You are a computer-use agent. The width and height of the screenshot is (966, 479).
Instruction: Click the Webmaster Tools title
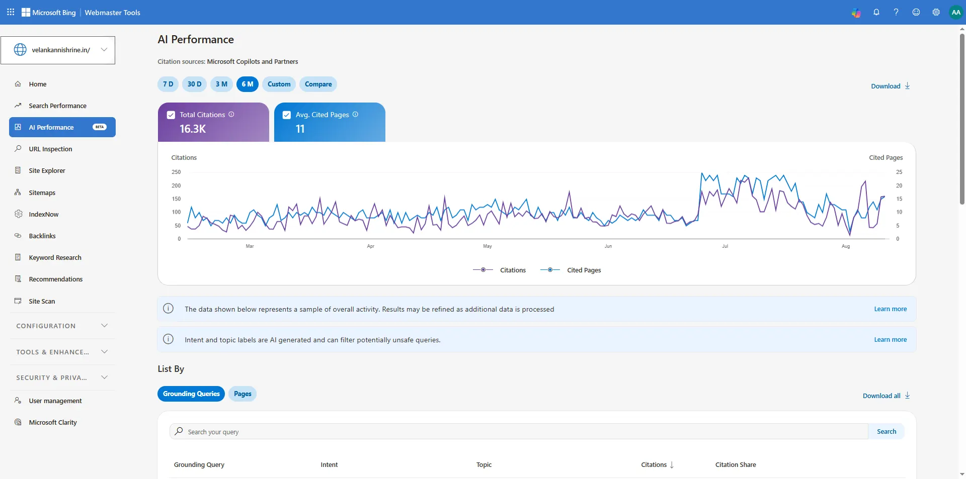coord(113,13)
